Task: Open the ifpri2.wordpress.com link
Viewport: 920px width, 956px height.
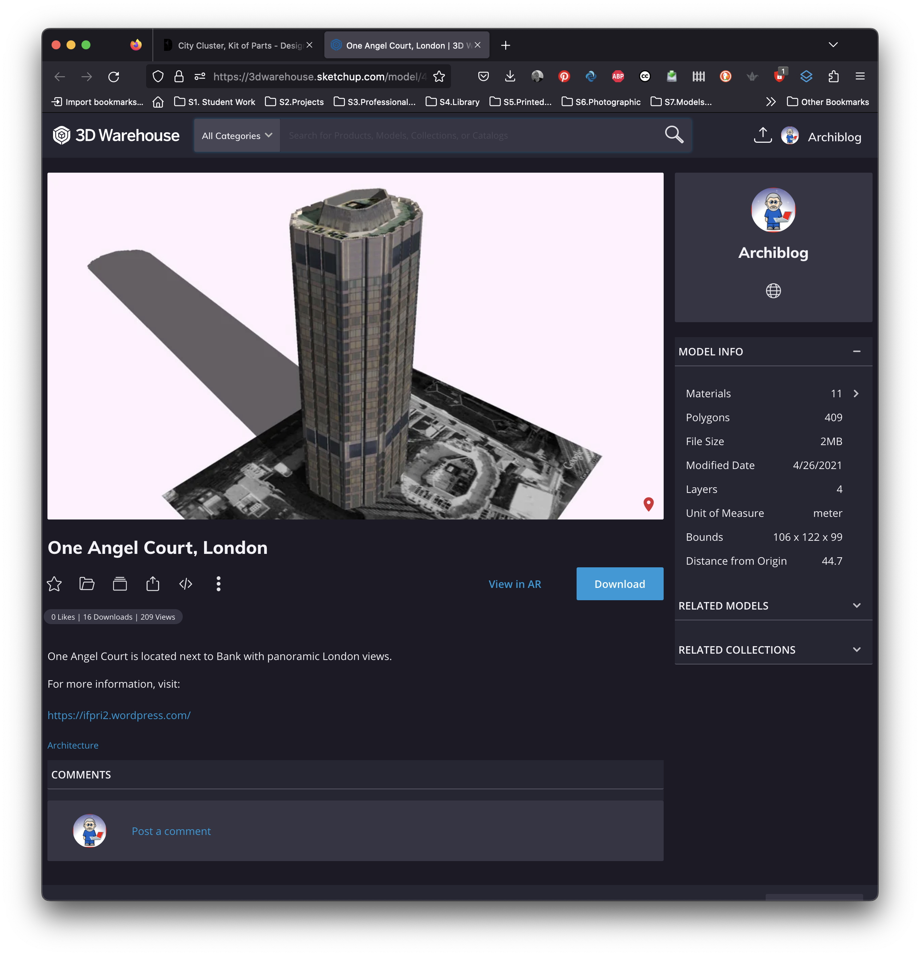Action: [x=119, y=715]
